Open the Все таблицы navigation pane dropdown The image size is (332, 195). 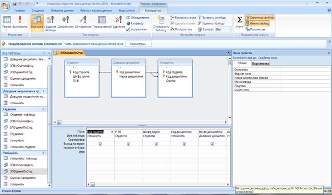44,53
